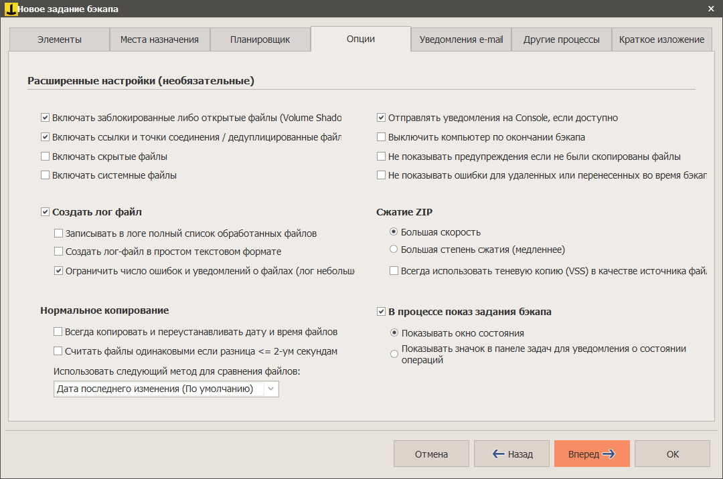The width and height of the screenshot is (723, 479).
Task: Select Большая степень сжатия radio option
Action: (x=394, y=250)
